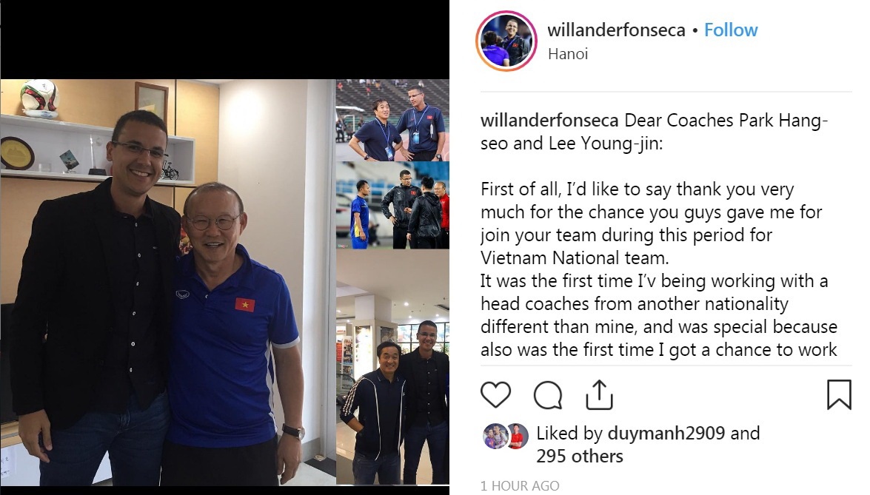Viewport: 870px width, 495px height.
Task: Click the second liker avatar in red
Action: pos(516,436)
